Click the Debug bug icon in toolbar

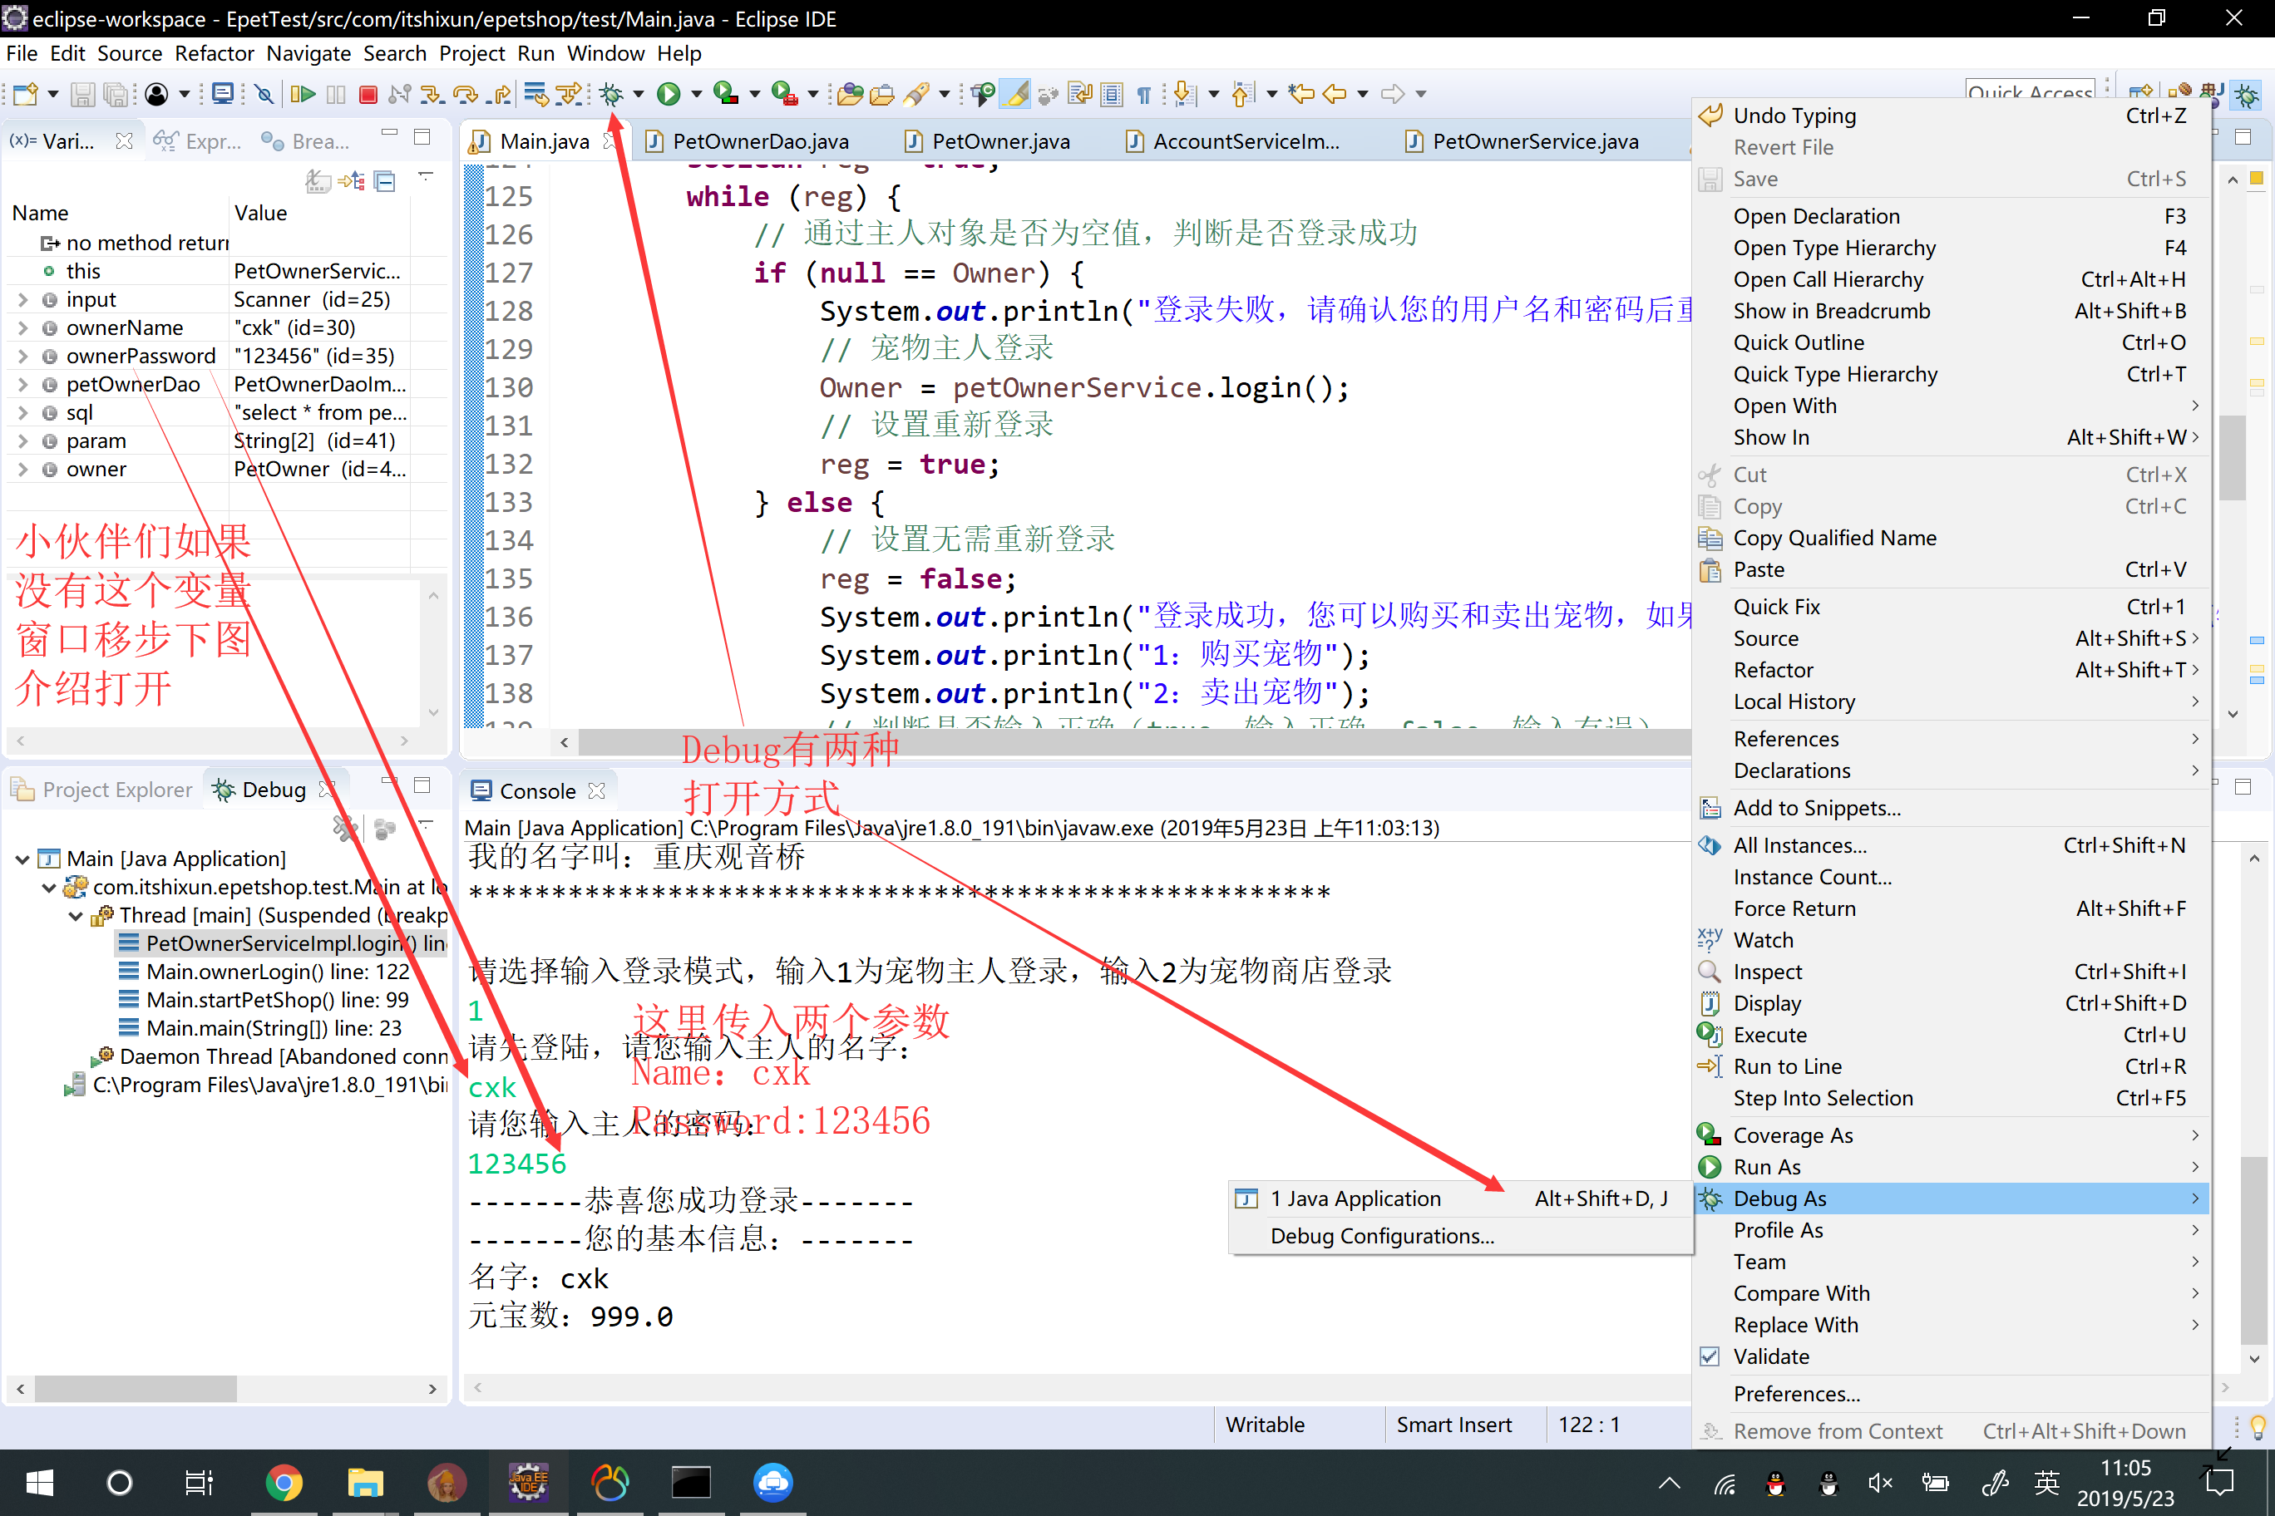click(611, 94)
